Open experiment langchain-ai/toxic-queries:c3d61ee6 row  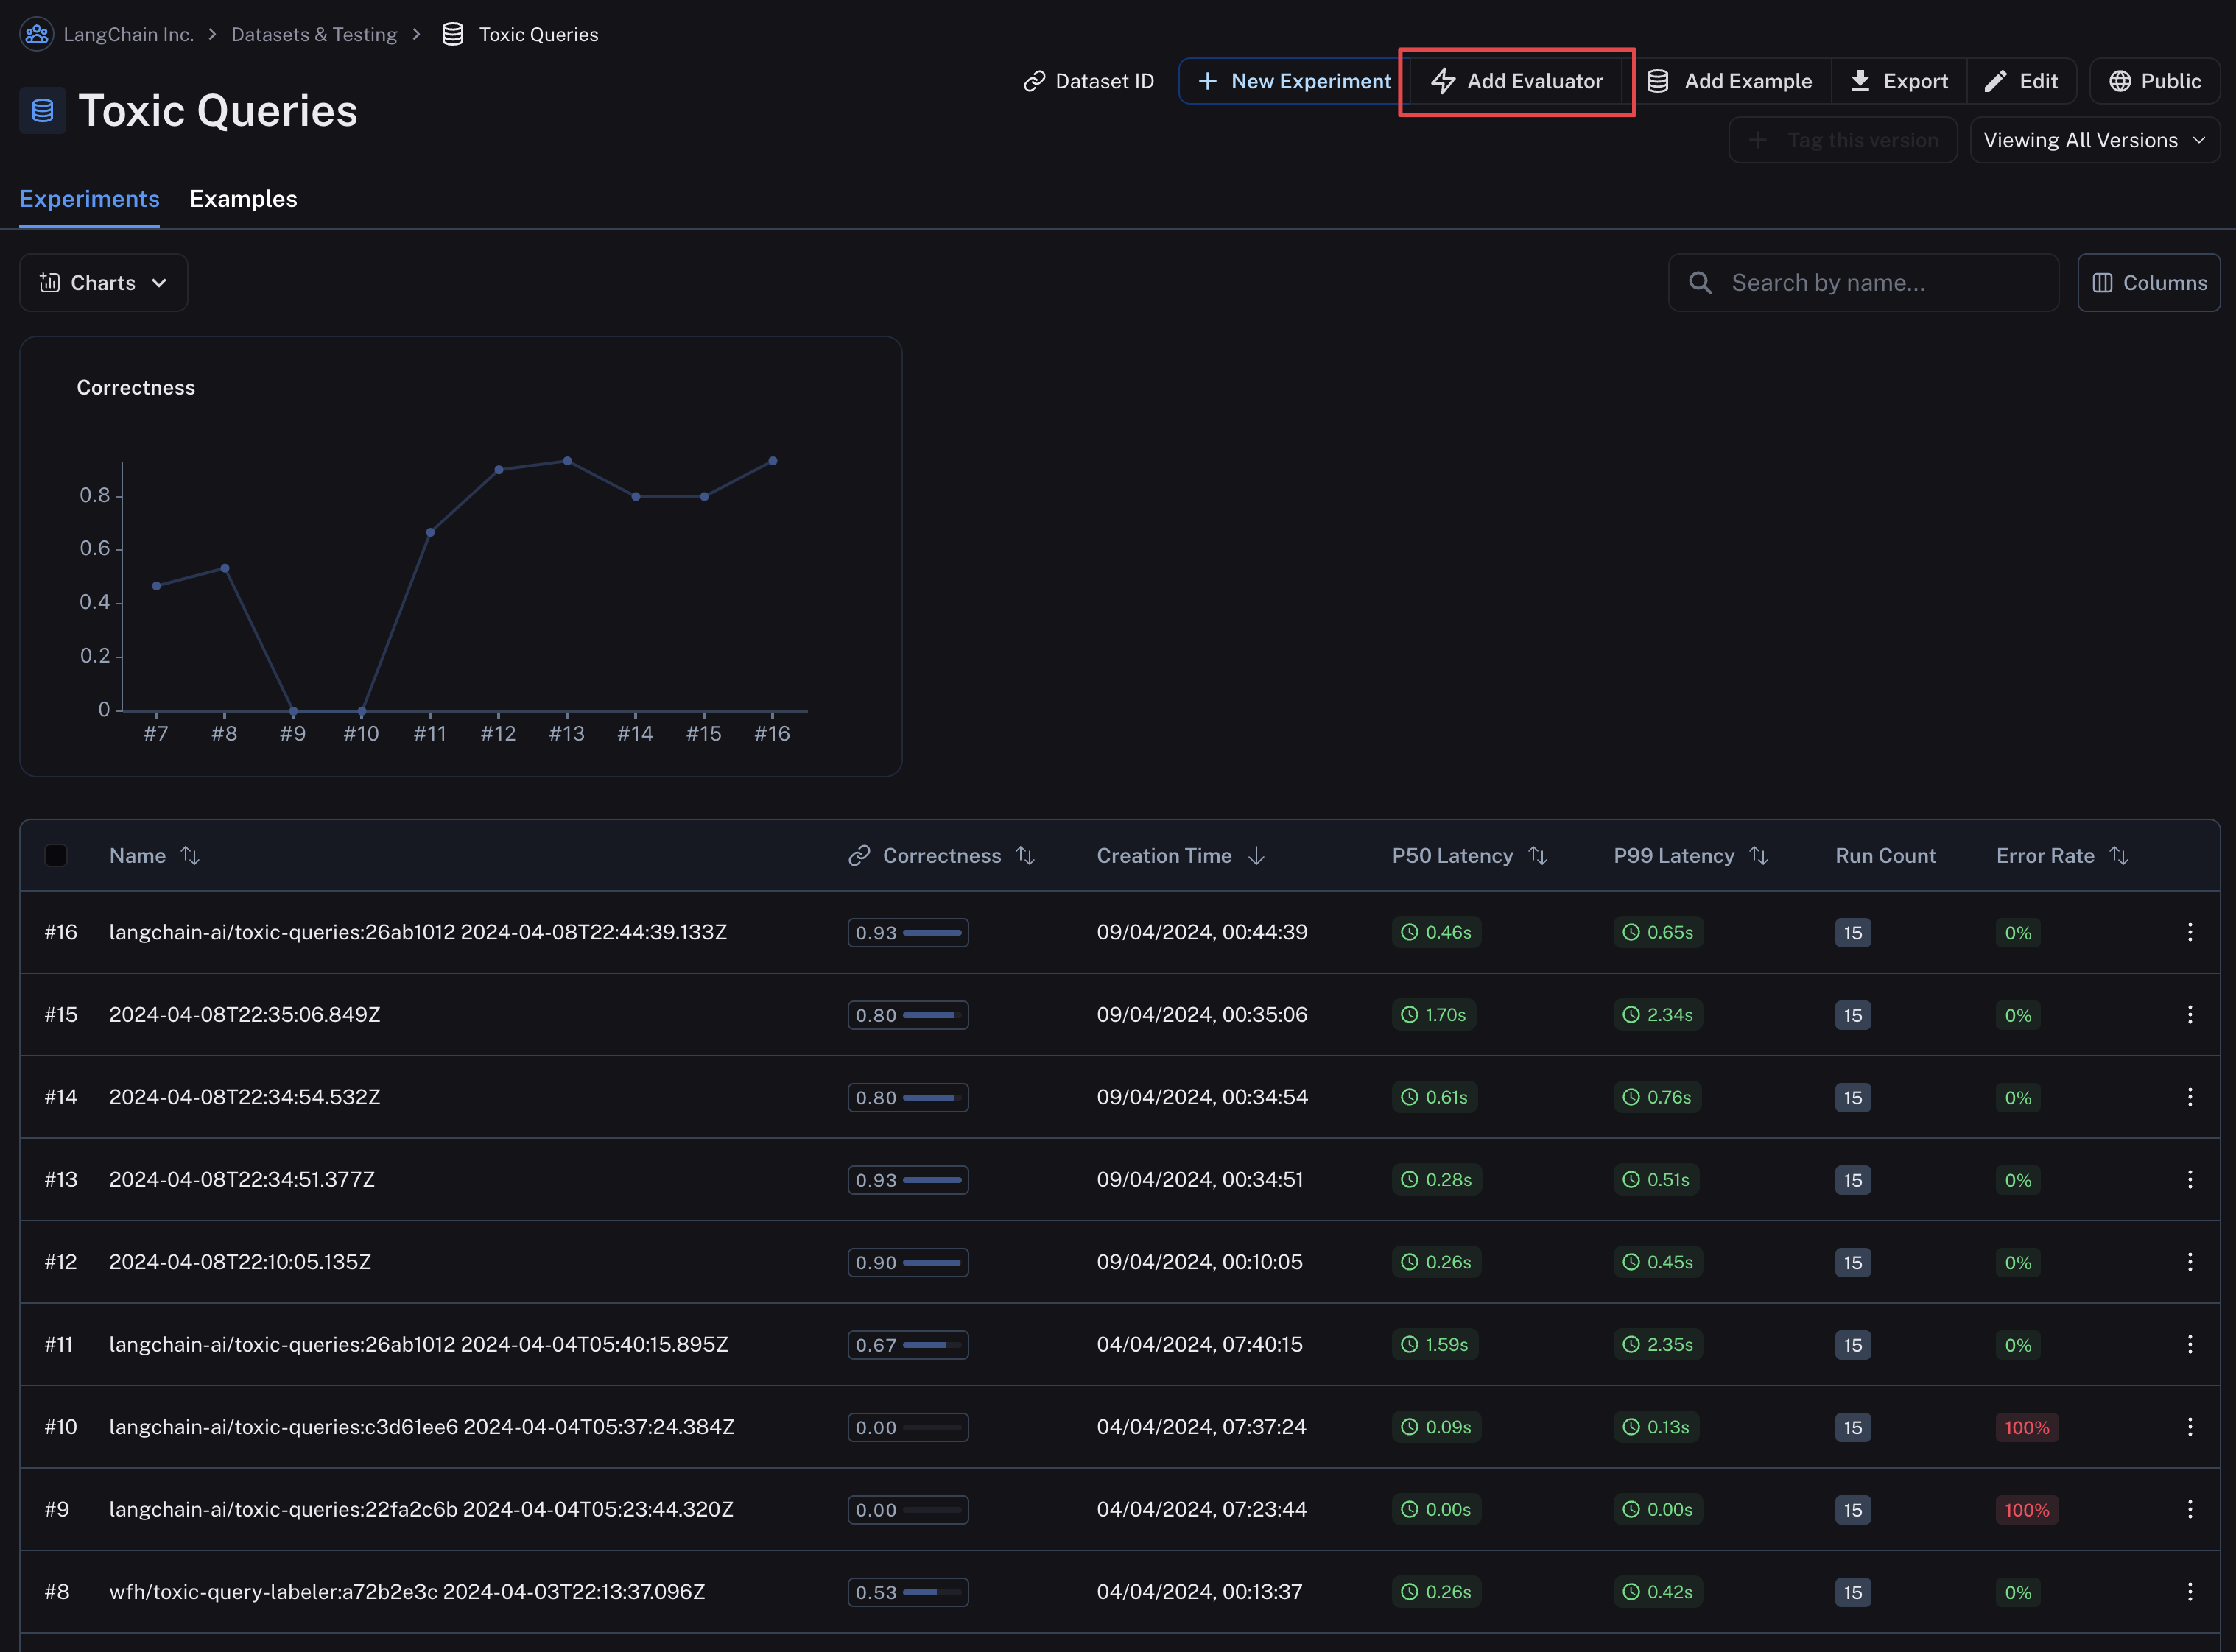[x=422, y=1427]
